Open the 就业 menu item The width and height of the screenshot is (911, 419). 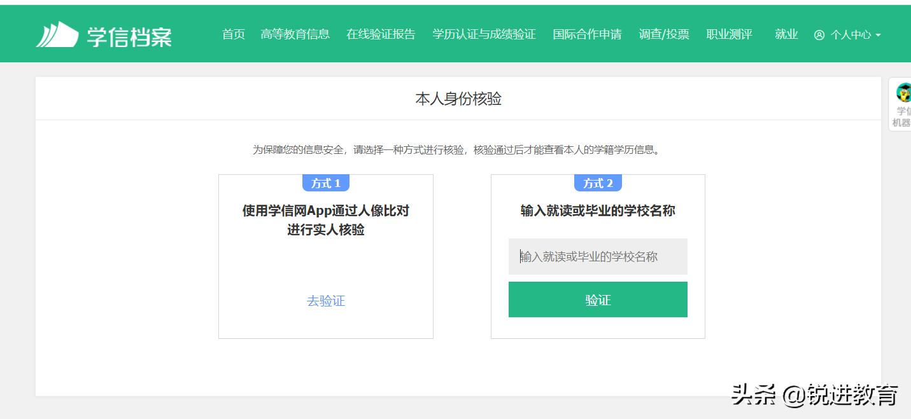[786, 35]
